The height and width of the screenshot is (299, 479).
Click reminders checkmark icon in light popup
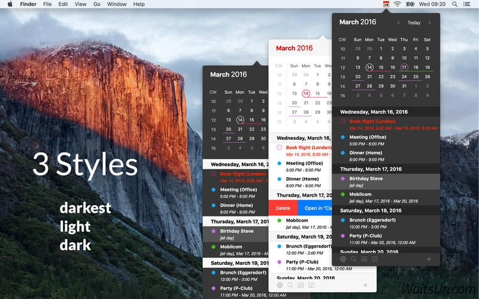point(311,285)
